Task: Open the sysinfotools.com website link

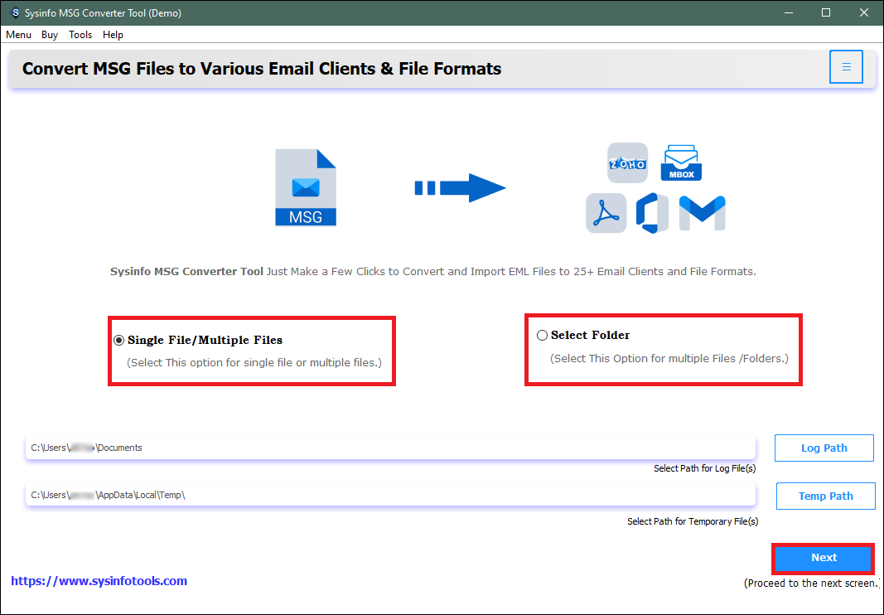Action: (x=99, y=580)
